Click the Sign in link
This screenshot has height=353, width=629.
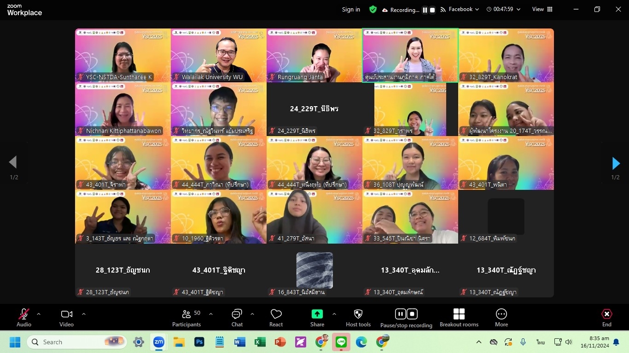pos(351,9)
